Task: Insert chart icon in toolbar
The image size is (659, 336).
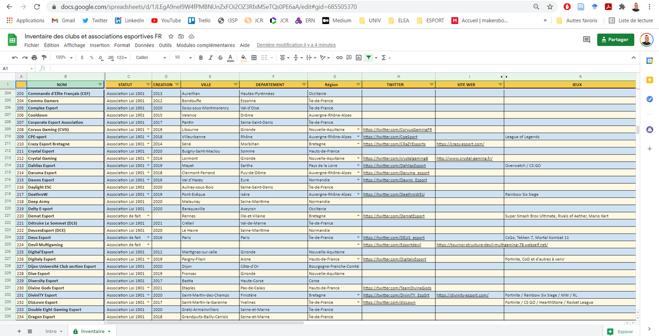Action: click(359, 58)
